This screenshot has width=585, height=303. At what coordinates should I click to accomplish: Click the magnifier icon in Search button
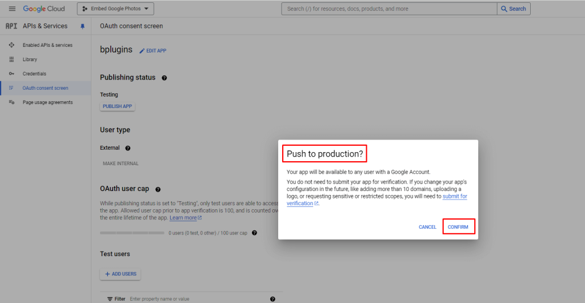[x=504, y=9]
